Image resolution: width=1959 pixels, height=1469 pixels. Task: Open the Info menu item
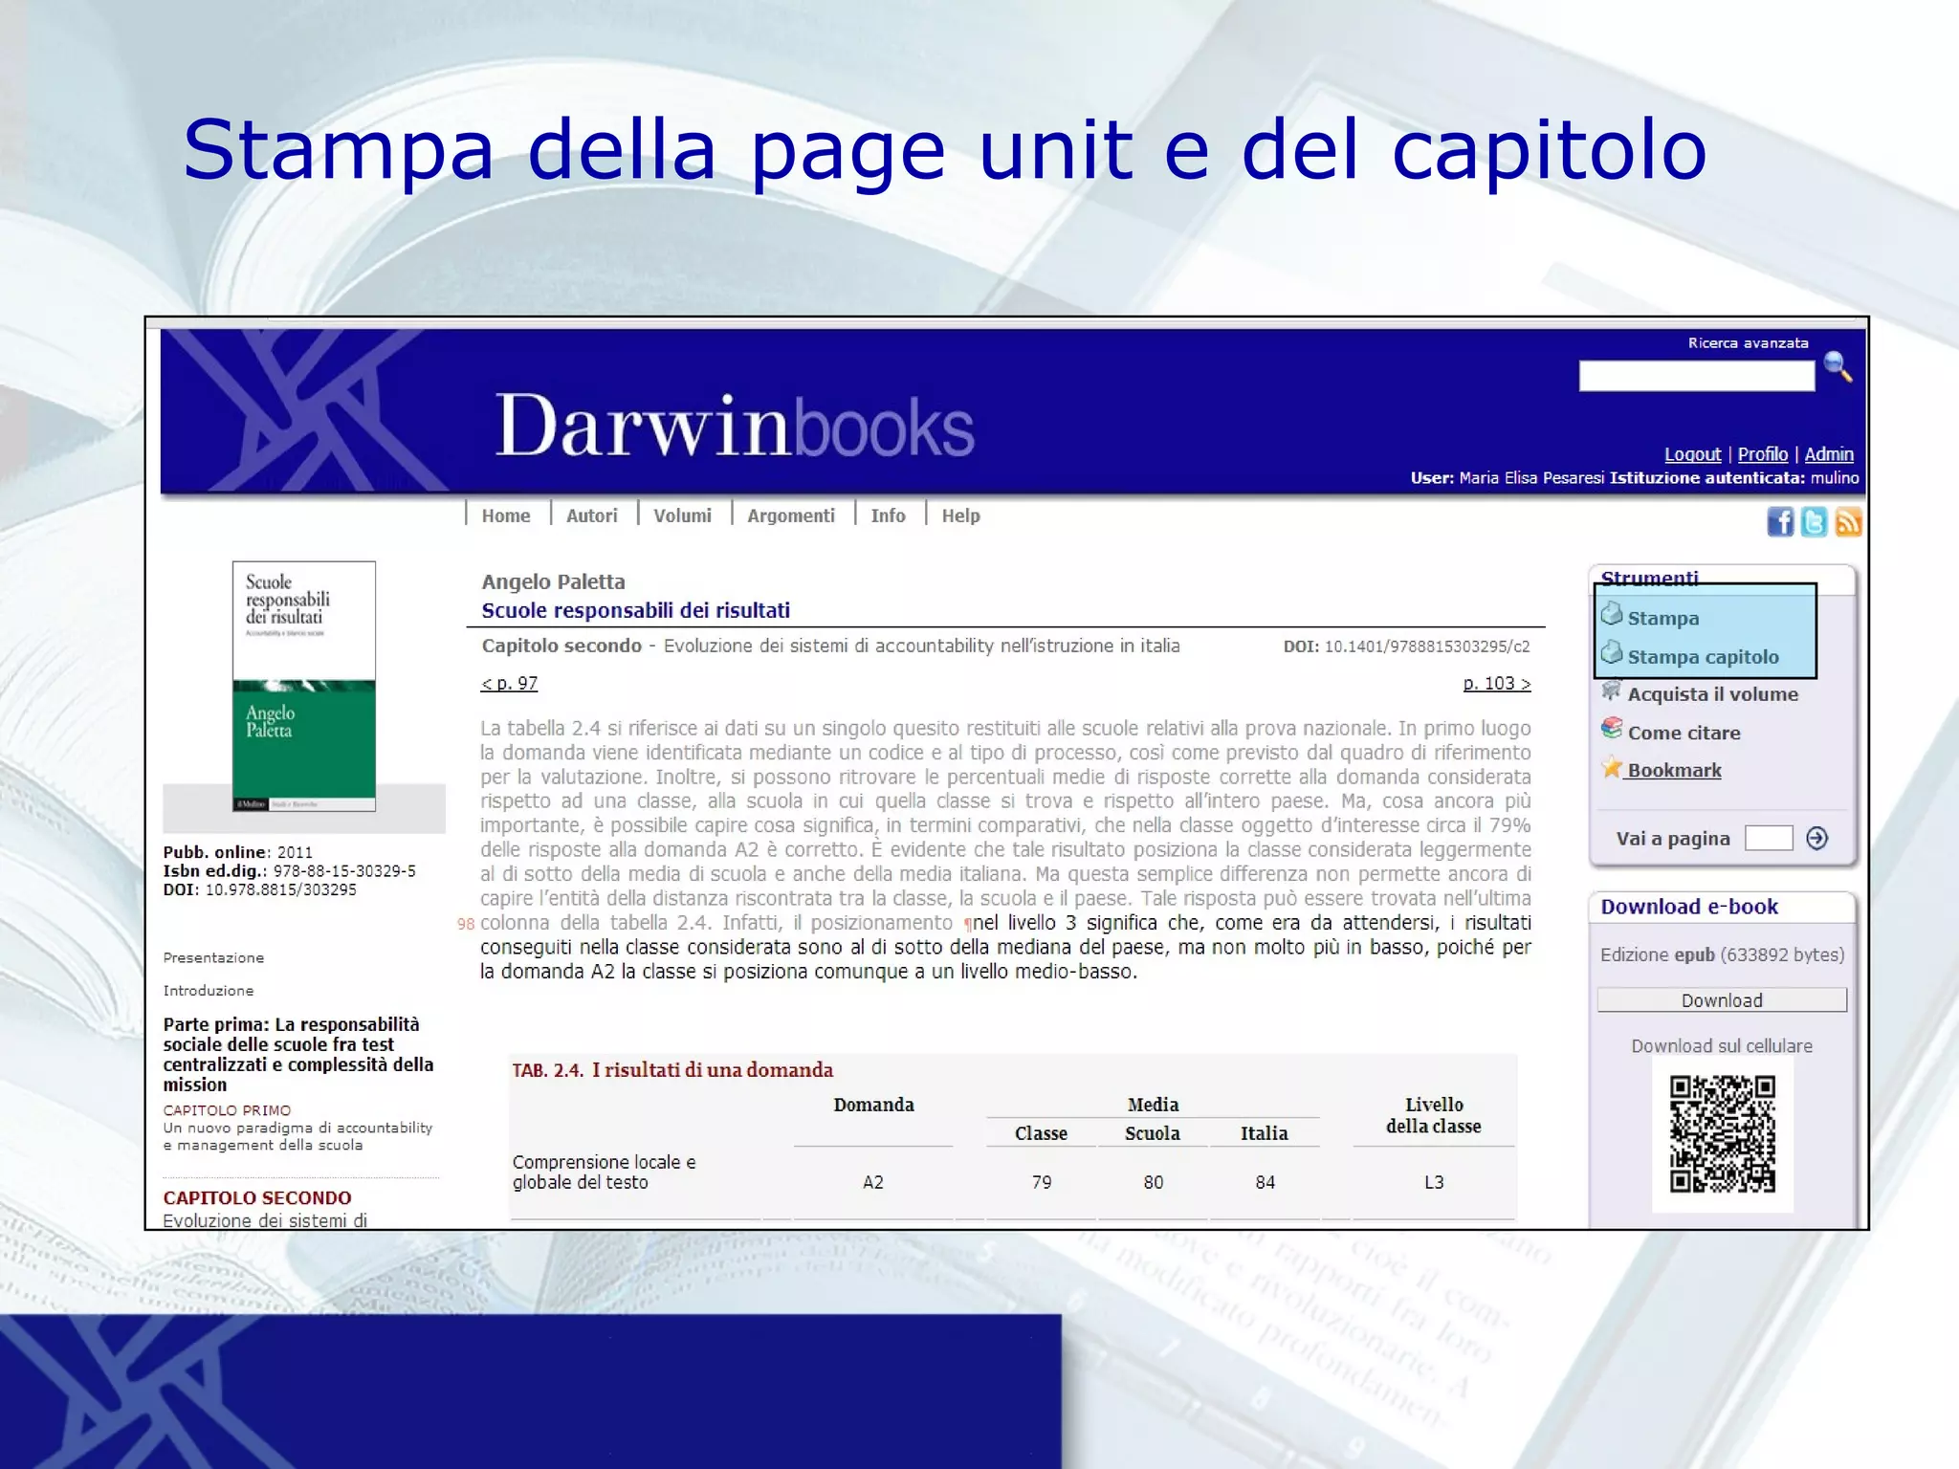pos(888,515)
